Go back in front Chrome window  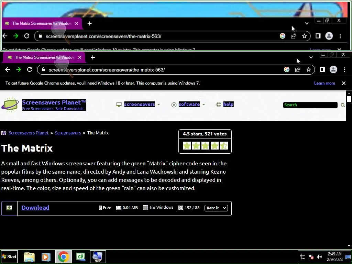pyautogui.click(x=8, y=69)
